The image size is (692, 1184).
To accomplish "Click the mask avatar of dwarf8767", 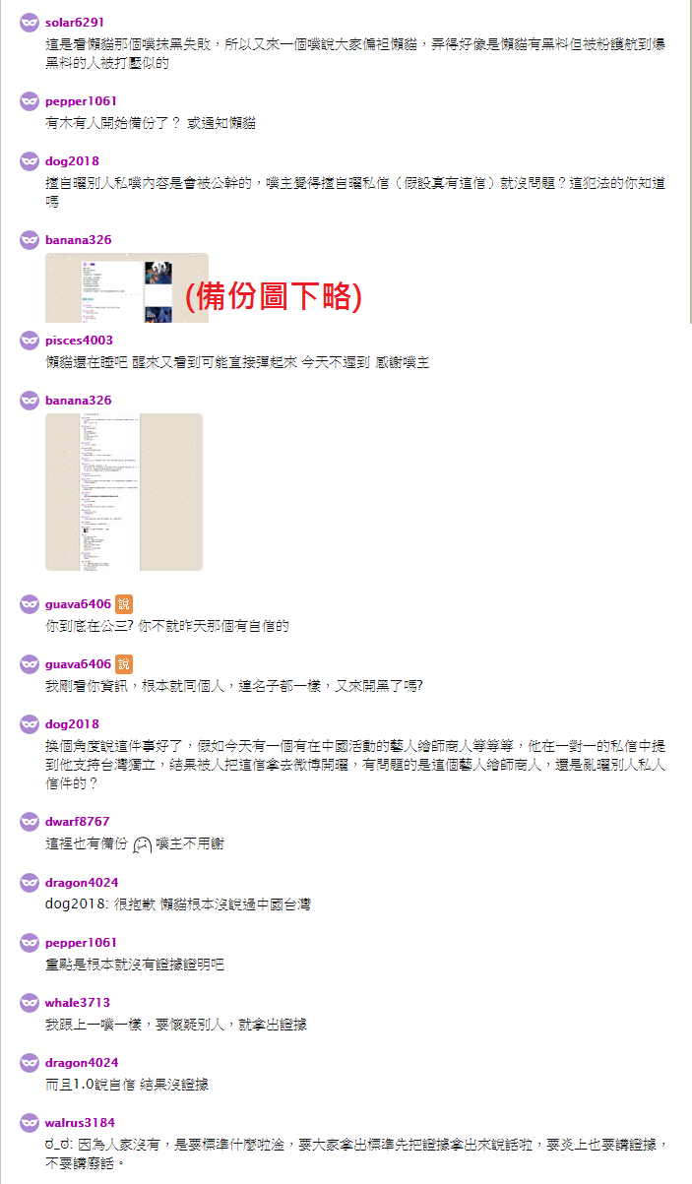I will click(30, 822).
